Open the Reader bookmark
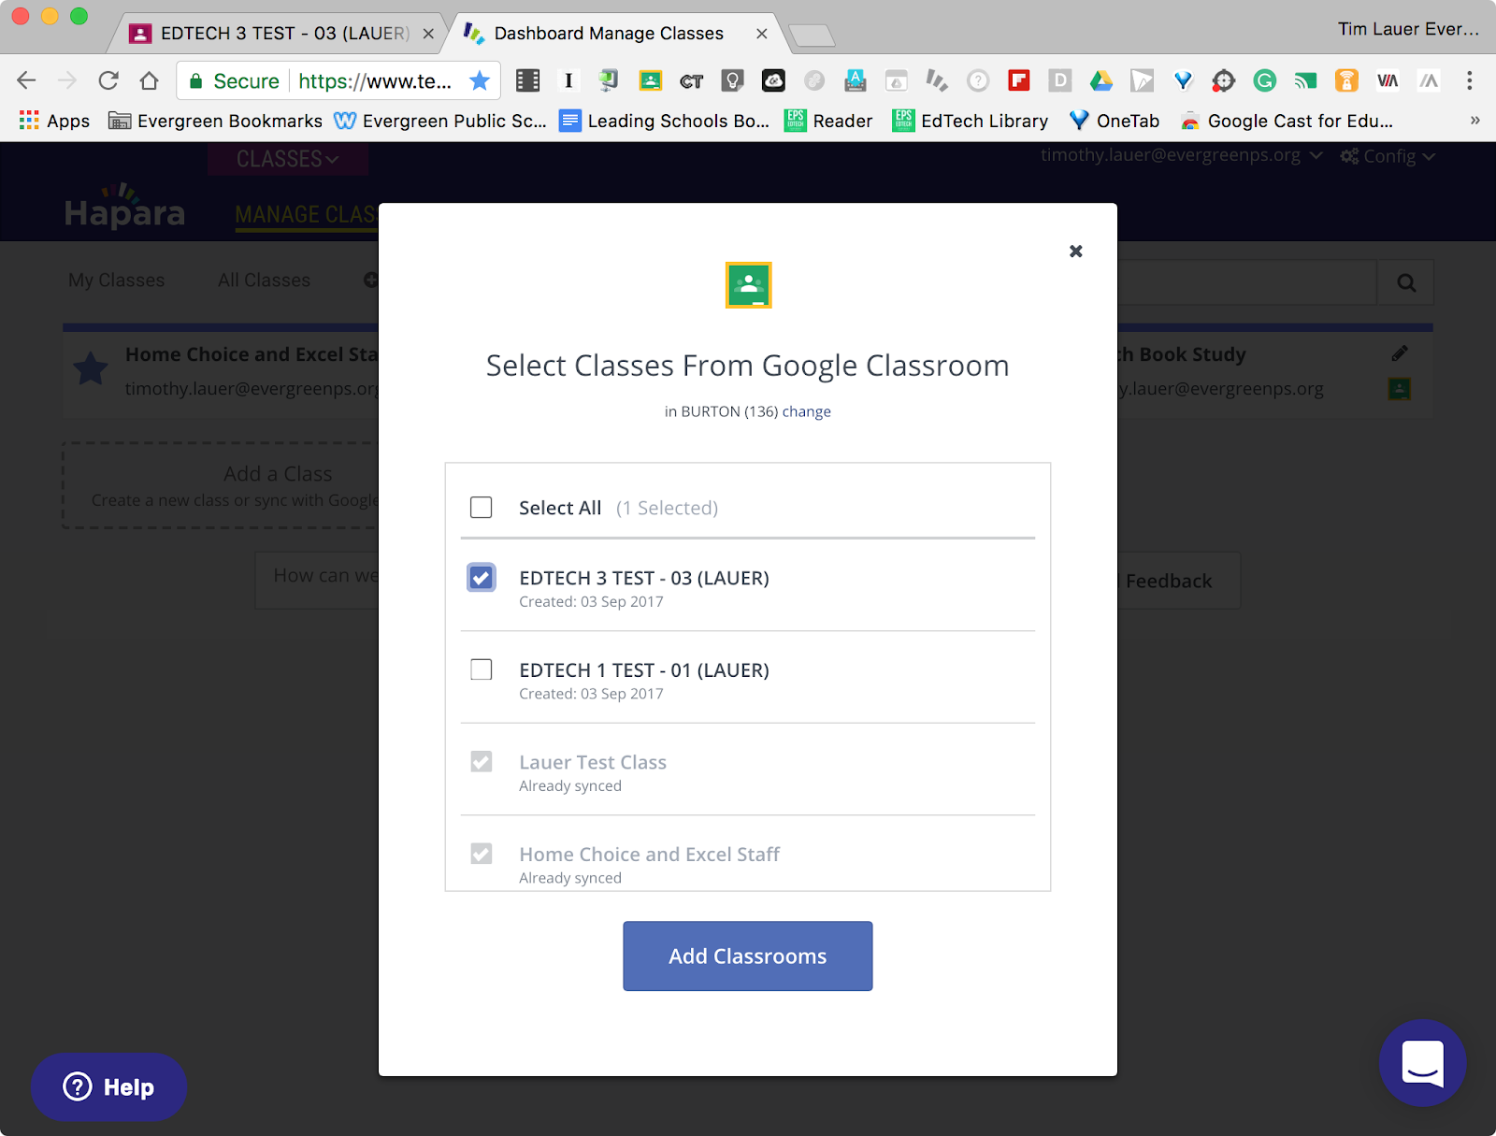The image size is (1496, 1136). [x=828, y=121]
